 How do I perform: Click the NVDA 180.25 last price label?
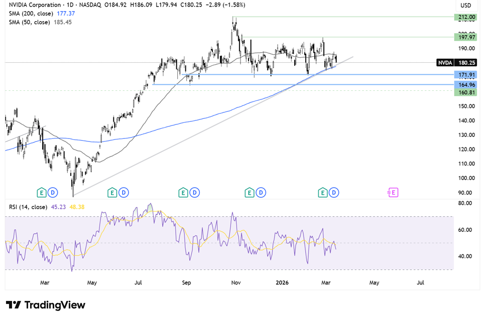[x=456, y=63]
